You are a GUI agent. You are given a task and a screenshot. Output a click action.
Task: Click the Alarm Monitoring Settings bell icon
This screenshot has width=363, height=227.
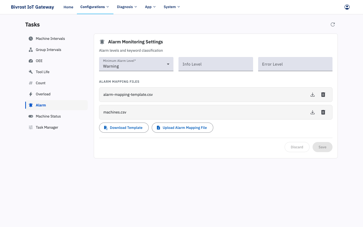[x=102, y=42]
